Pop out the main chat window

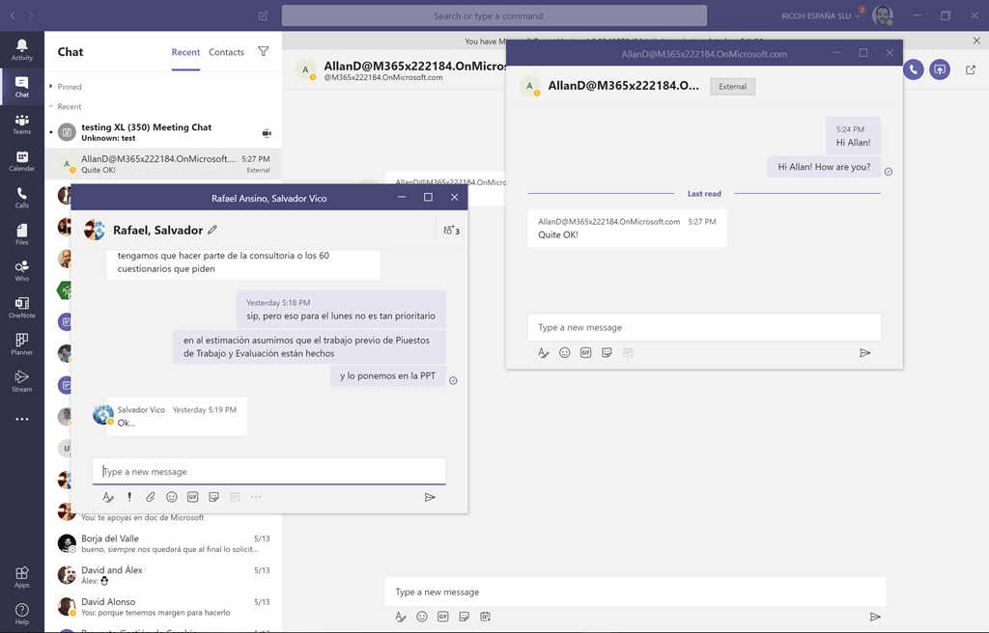coord(971,69)
